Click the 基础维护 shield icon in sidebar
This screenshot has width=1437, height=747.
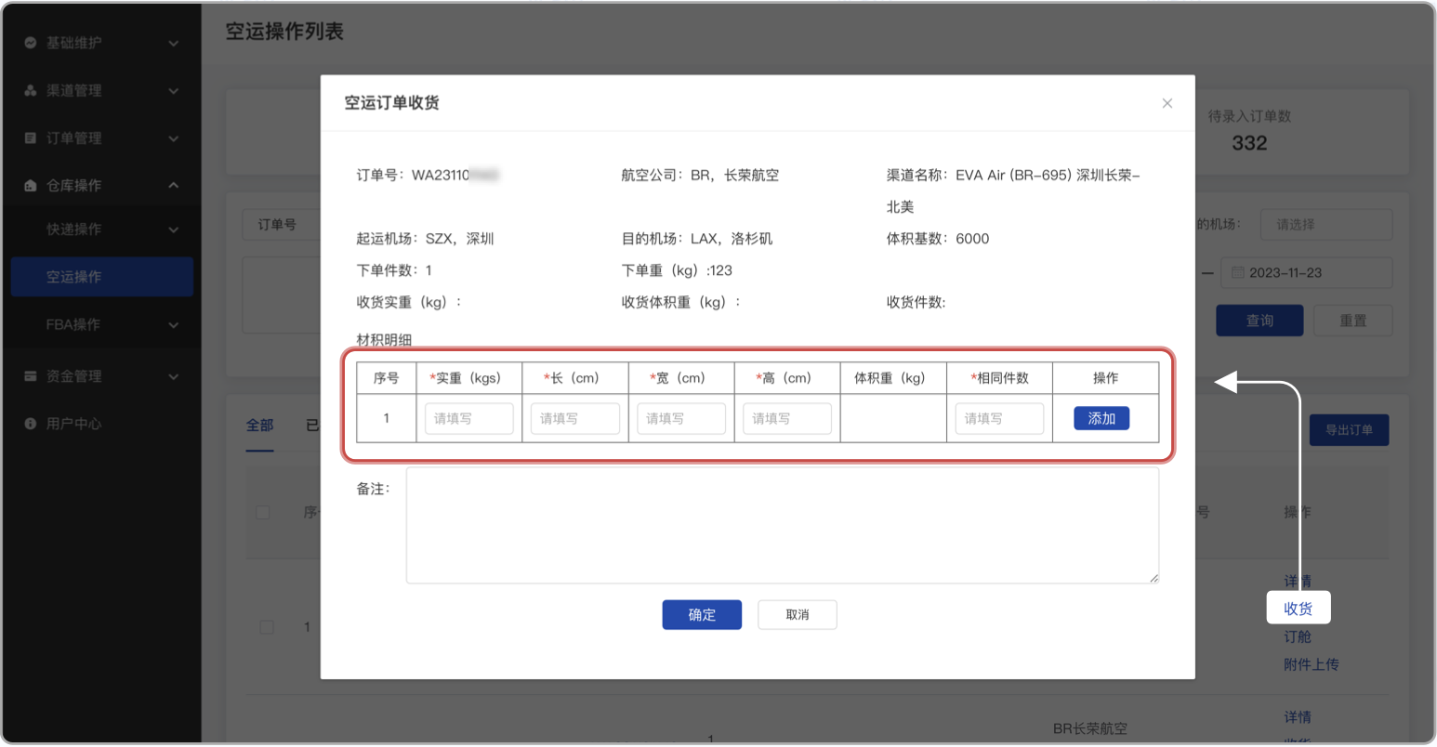pos(32,43)
